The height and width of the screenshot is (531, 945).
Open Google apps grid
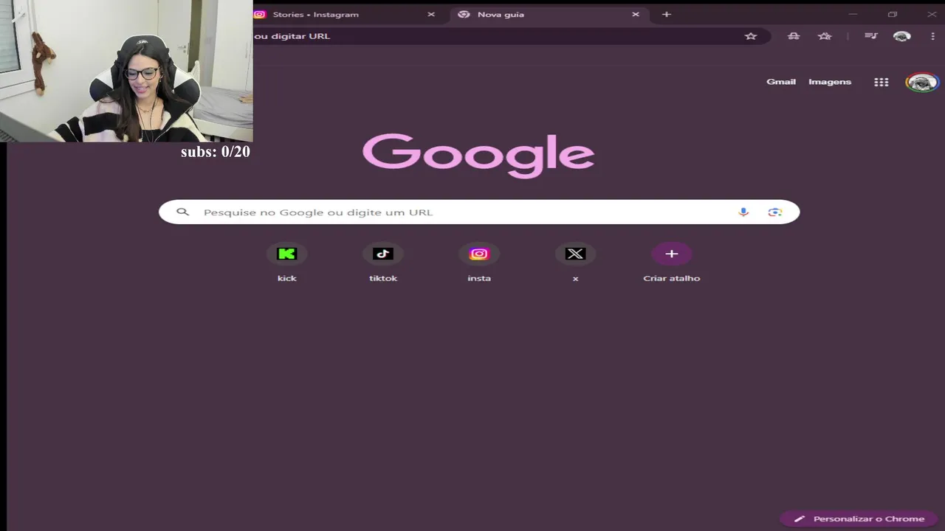tap(881, 82)
